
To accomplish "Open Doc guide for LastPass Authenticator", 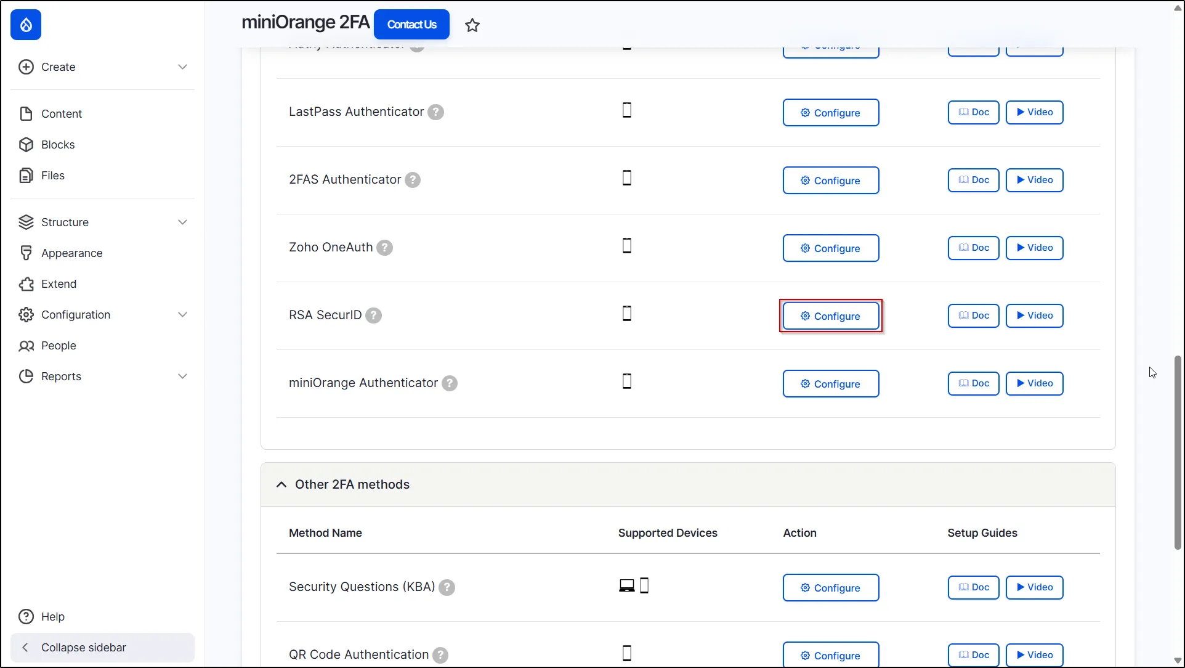I will click(x=974, y=112).
